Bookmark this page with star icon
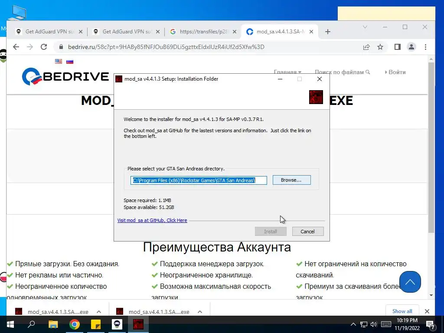Screen dimensions: 444x333 pyautogui.click(x=380, y=47)
